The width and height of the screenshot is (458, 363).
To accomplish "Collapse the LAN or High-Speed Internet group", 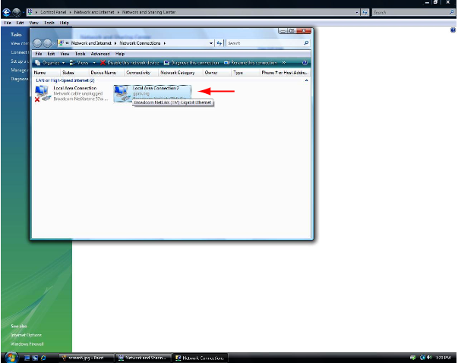I will pos(306,80).
